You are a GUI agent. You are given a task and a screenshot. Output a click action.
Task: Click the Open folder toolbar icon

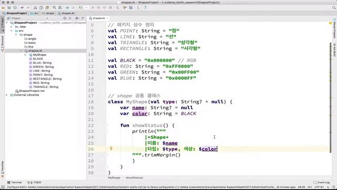click(x=3, y=8)
